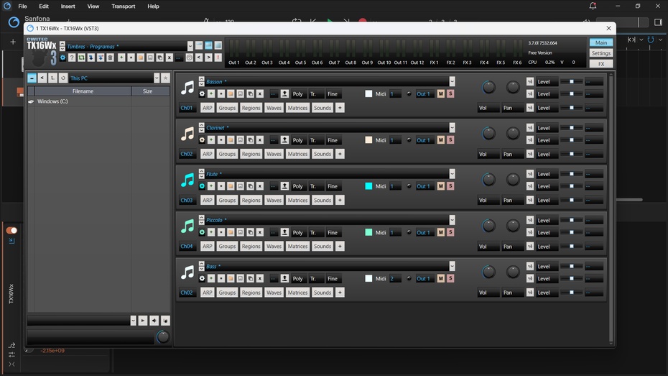The image size is (668, 376).
Task: Open the Flute program dropdown arrow
Action: 452,173
